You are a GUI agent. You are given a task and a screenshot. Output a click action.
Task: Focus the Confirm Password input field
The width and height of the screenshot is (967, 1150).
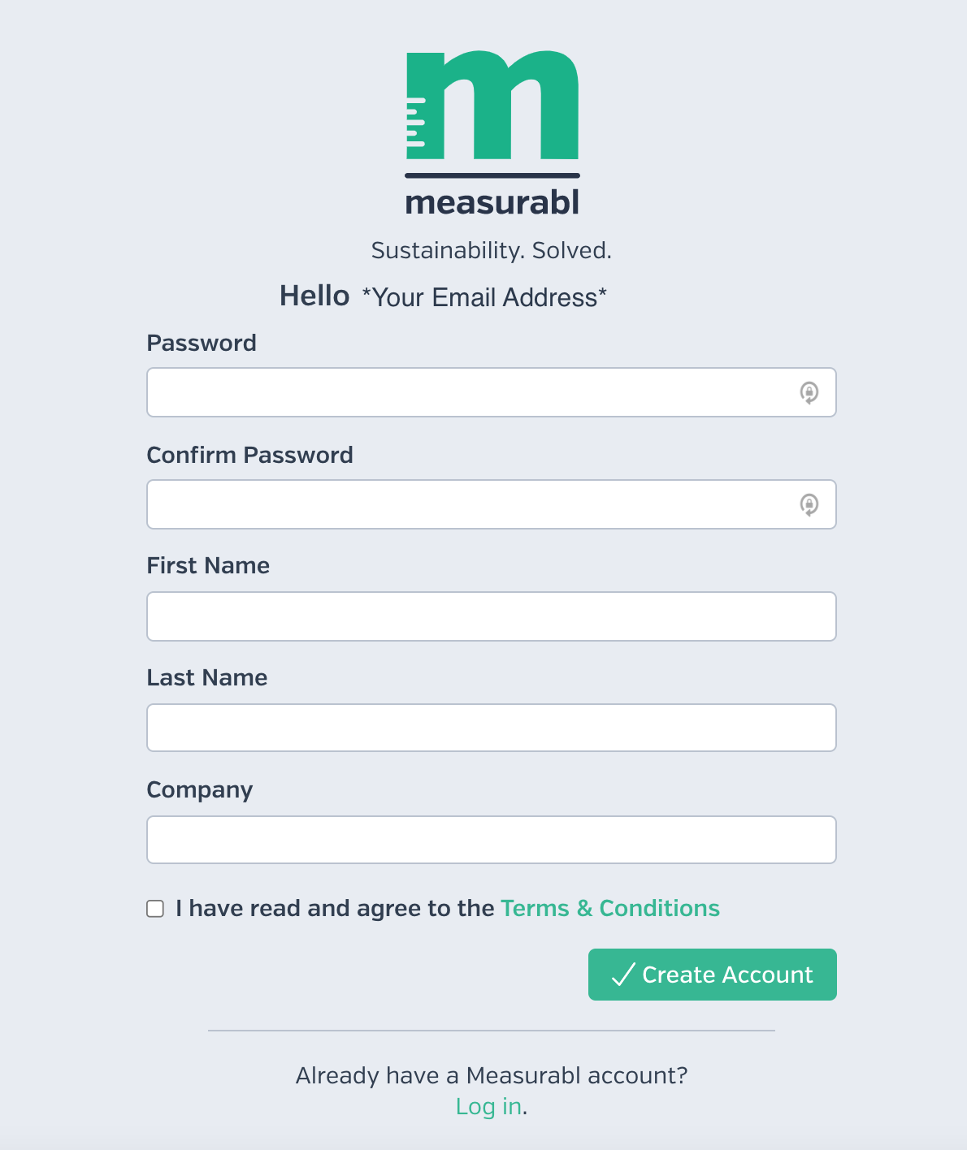coord(492,504)
